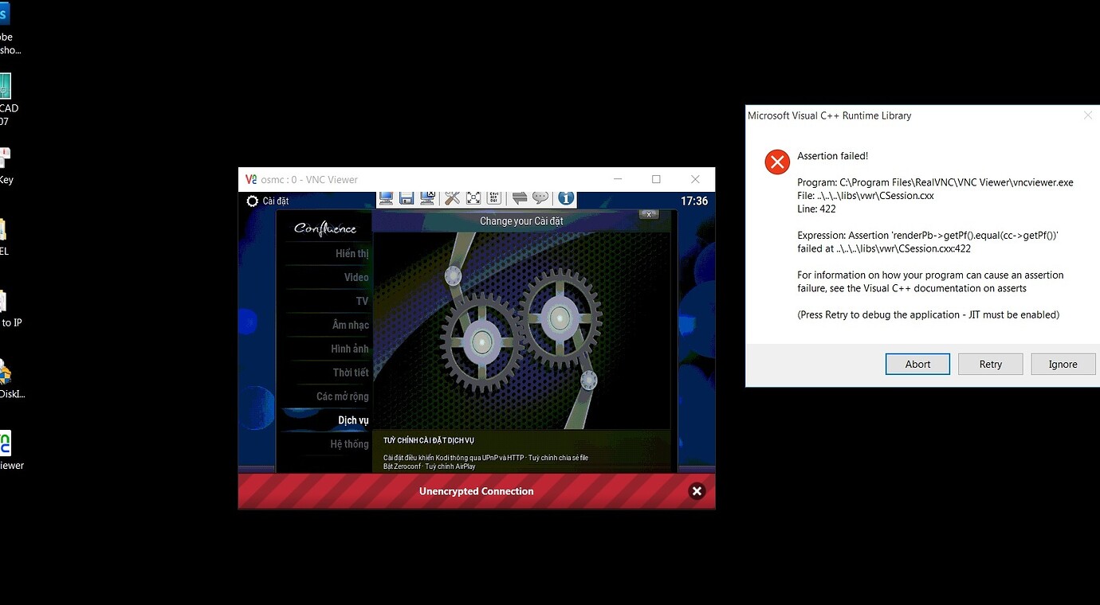
Task: View connection information via the info icon
Action: pos(565,197)
